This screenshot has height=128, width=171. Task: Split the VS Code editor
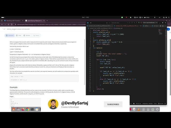click(x=163, y=26)
